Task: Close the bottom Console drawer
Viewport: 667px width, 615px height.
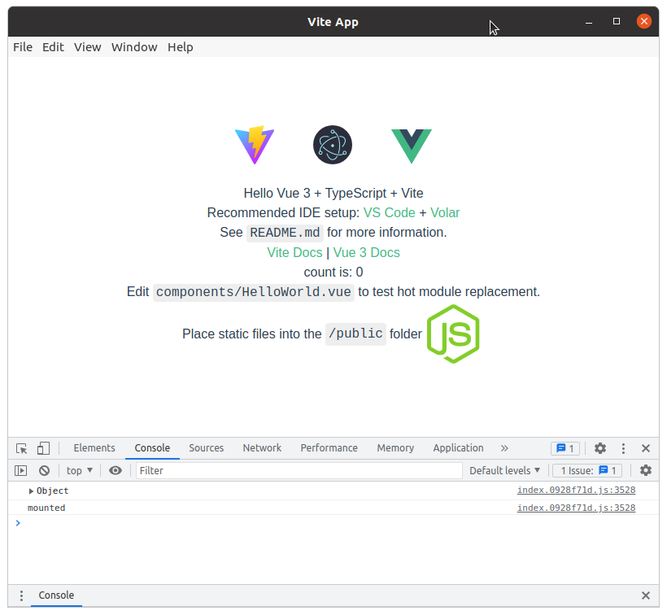Action: [645, 595]
